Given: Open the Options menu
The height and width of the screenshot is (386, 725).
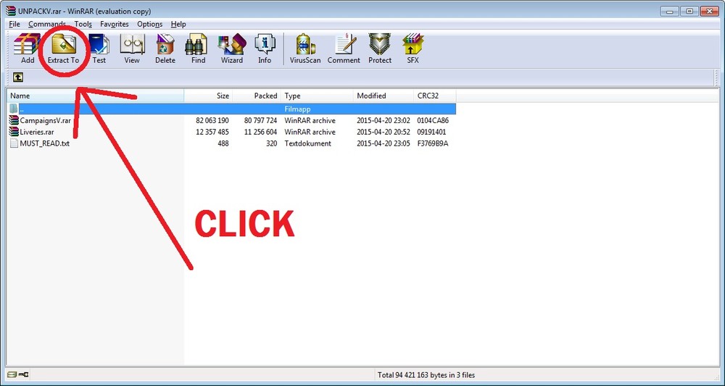Looking at the screenshot, I should coord(150,24).
